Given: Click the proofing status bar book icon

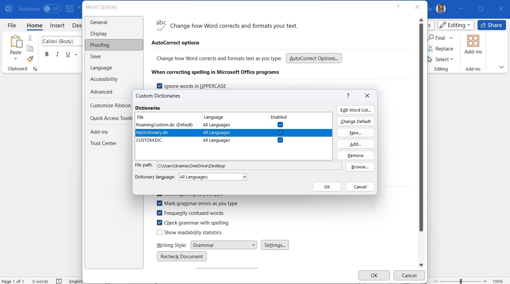Looking at the screenshot, I should point(59,281).
